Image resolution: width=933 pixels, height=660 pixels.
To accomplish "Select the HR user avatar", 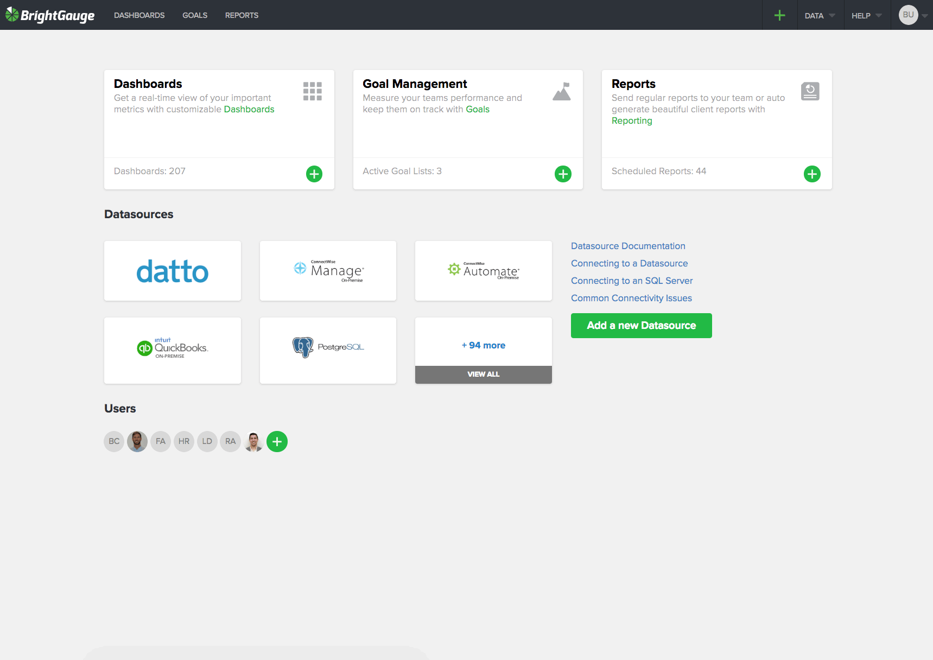I will click(x=184, y=441).
